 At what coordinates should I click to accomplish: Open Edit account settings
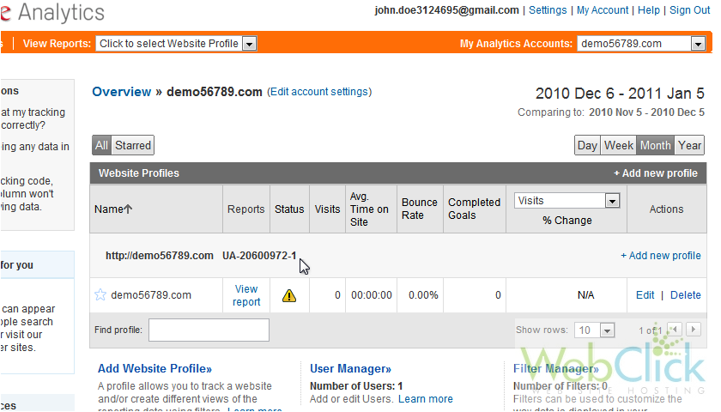pyautogui.click(x=319, y=92)
